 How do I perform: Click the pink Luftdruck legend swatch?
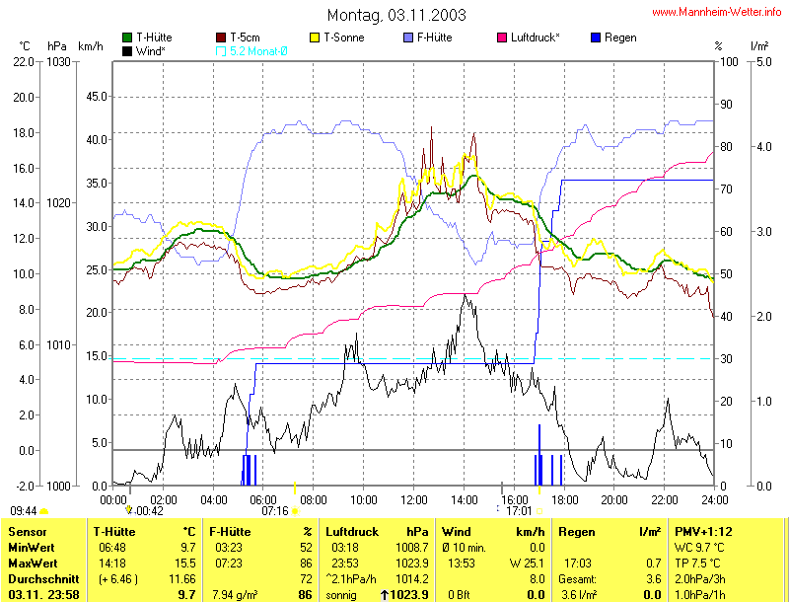coord(503,38)
